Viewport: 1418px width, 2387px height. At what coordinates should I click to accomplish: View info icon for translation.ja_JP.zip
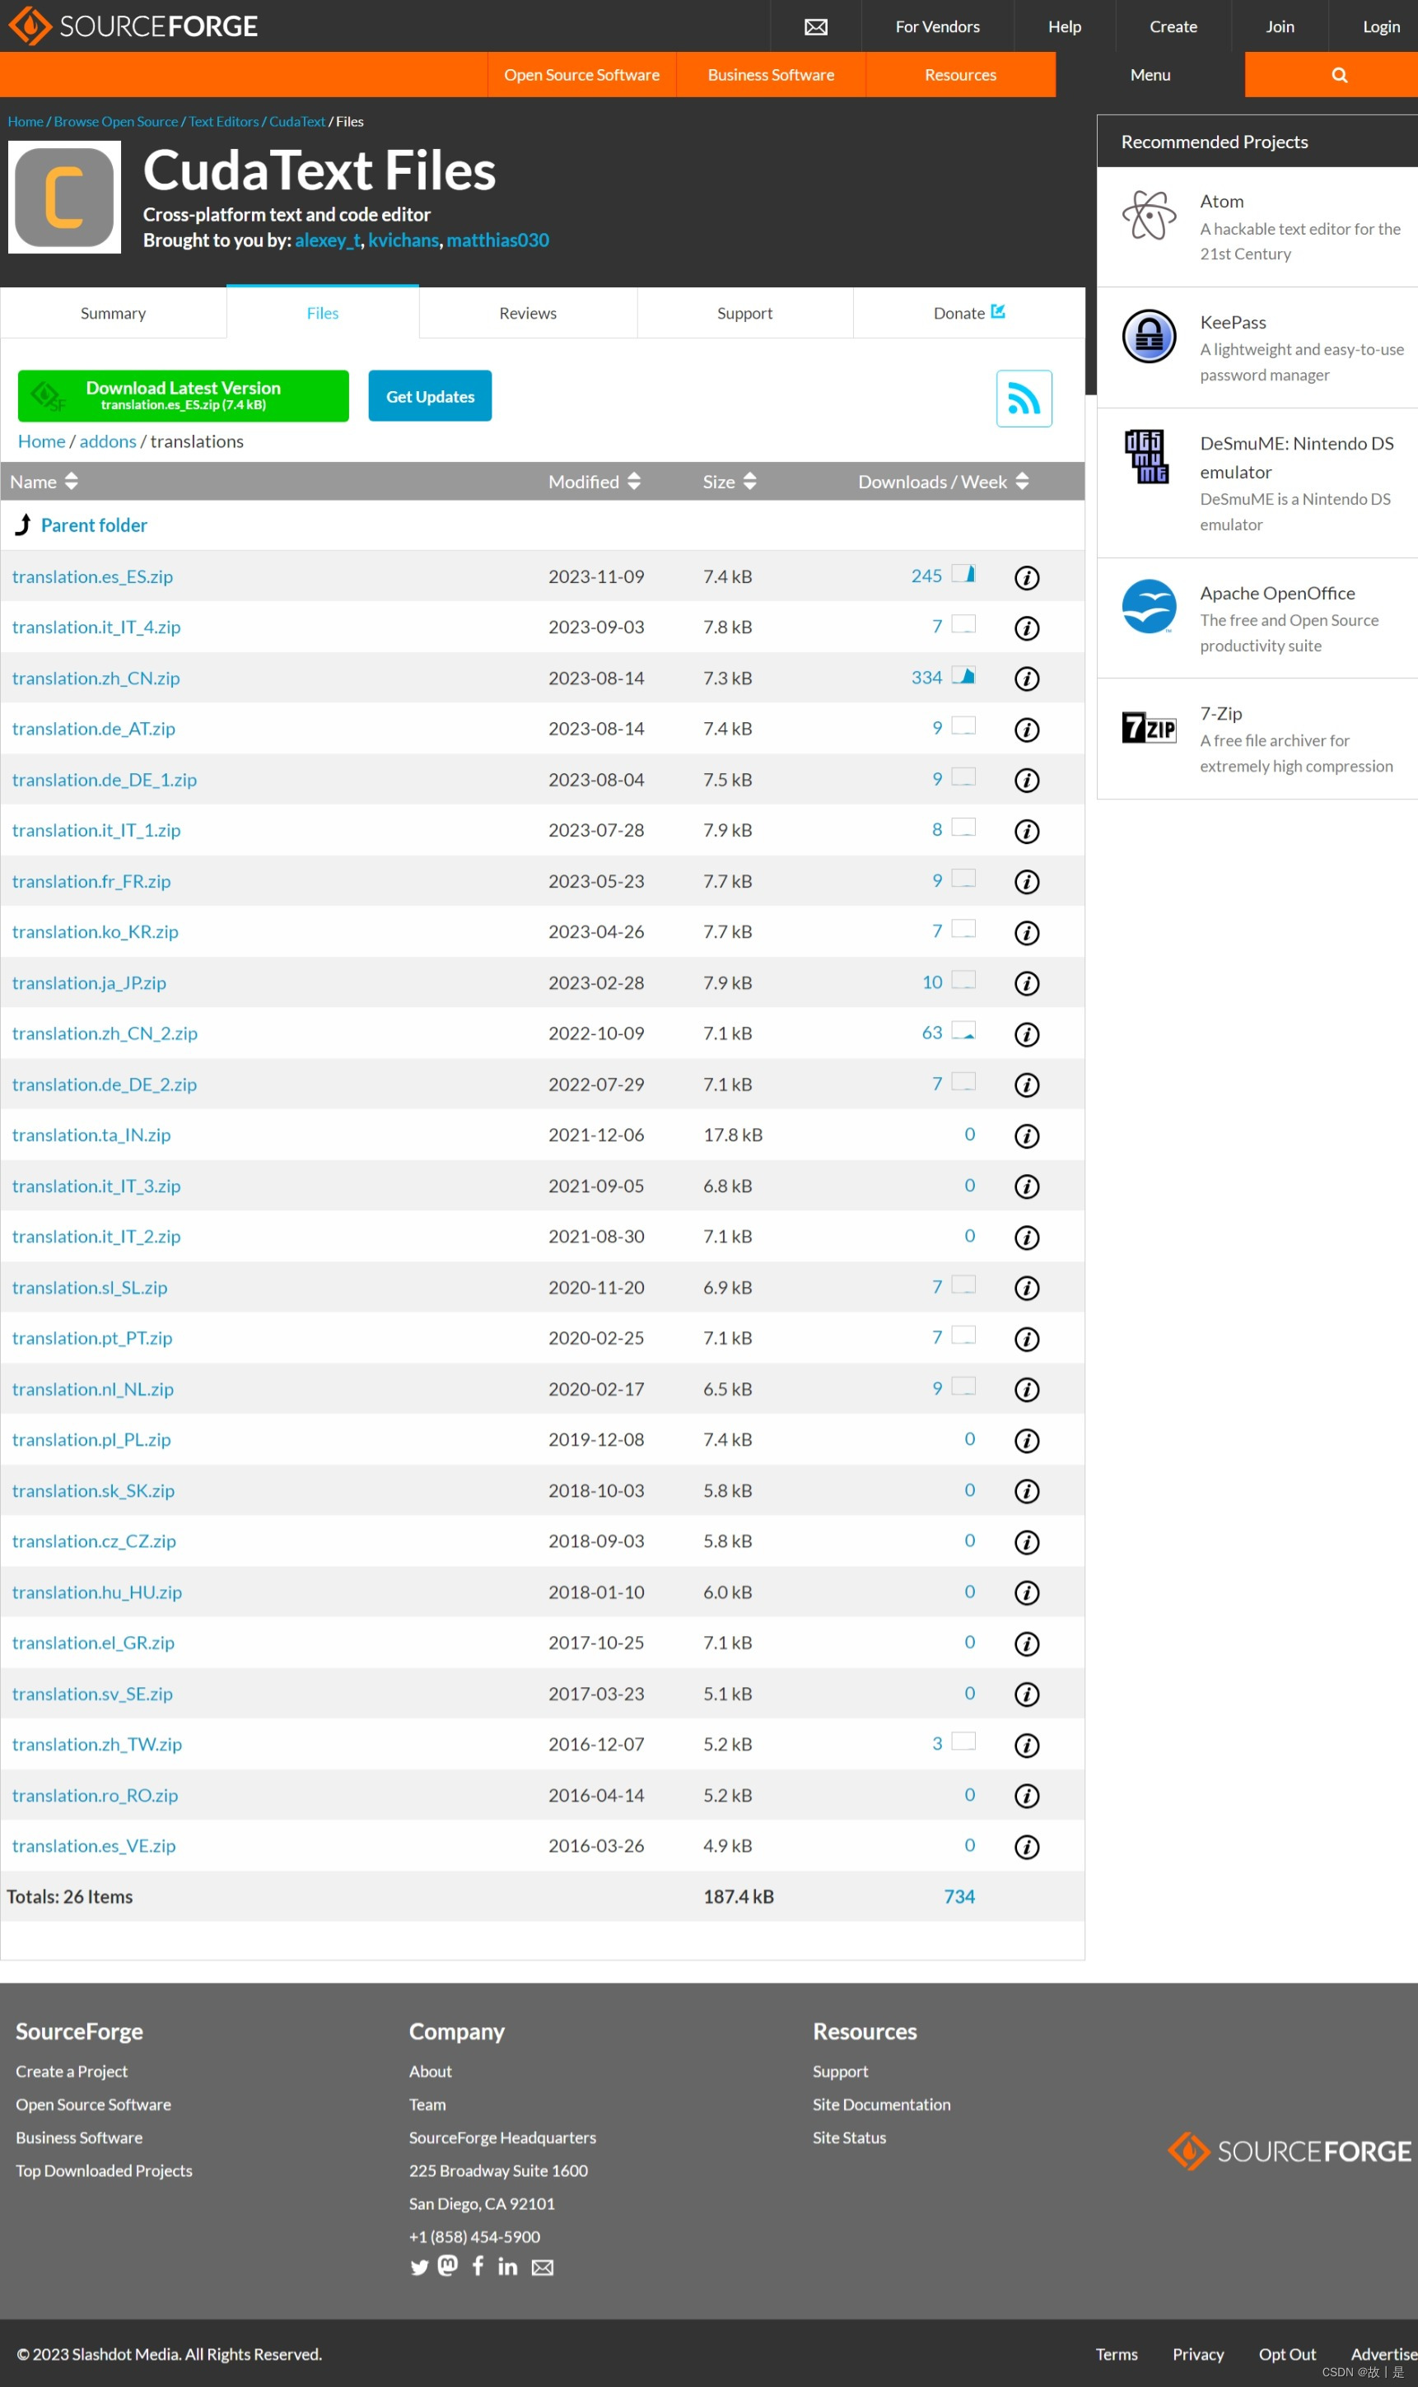point(1026,983)
